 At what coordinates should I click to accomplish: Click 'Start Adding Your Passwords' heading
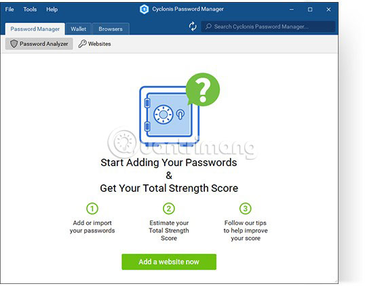tap(169, 163)
